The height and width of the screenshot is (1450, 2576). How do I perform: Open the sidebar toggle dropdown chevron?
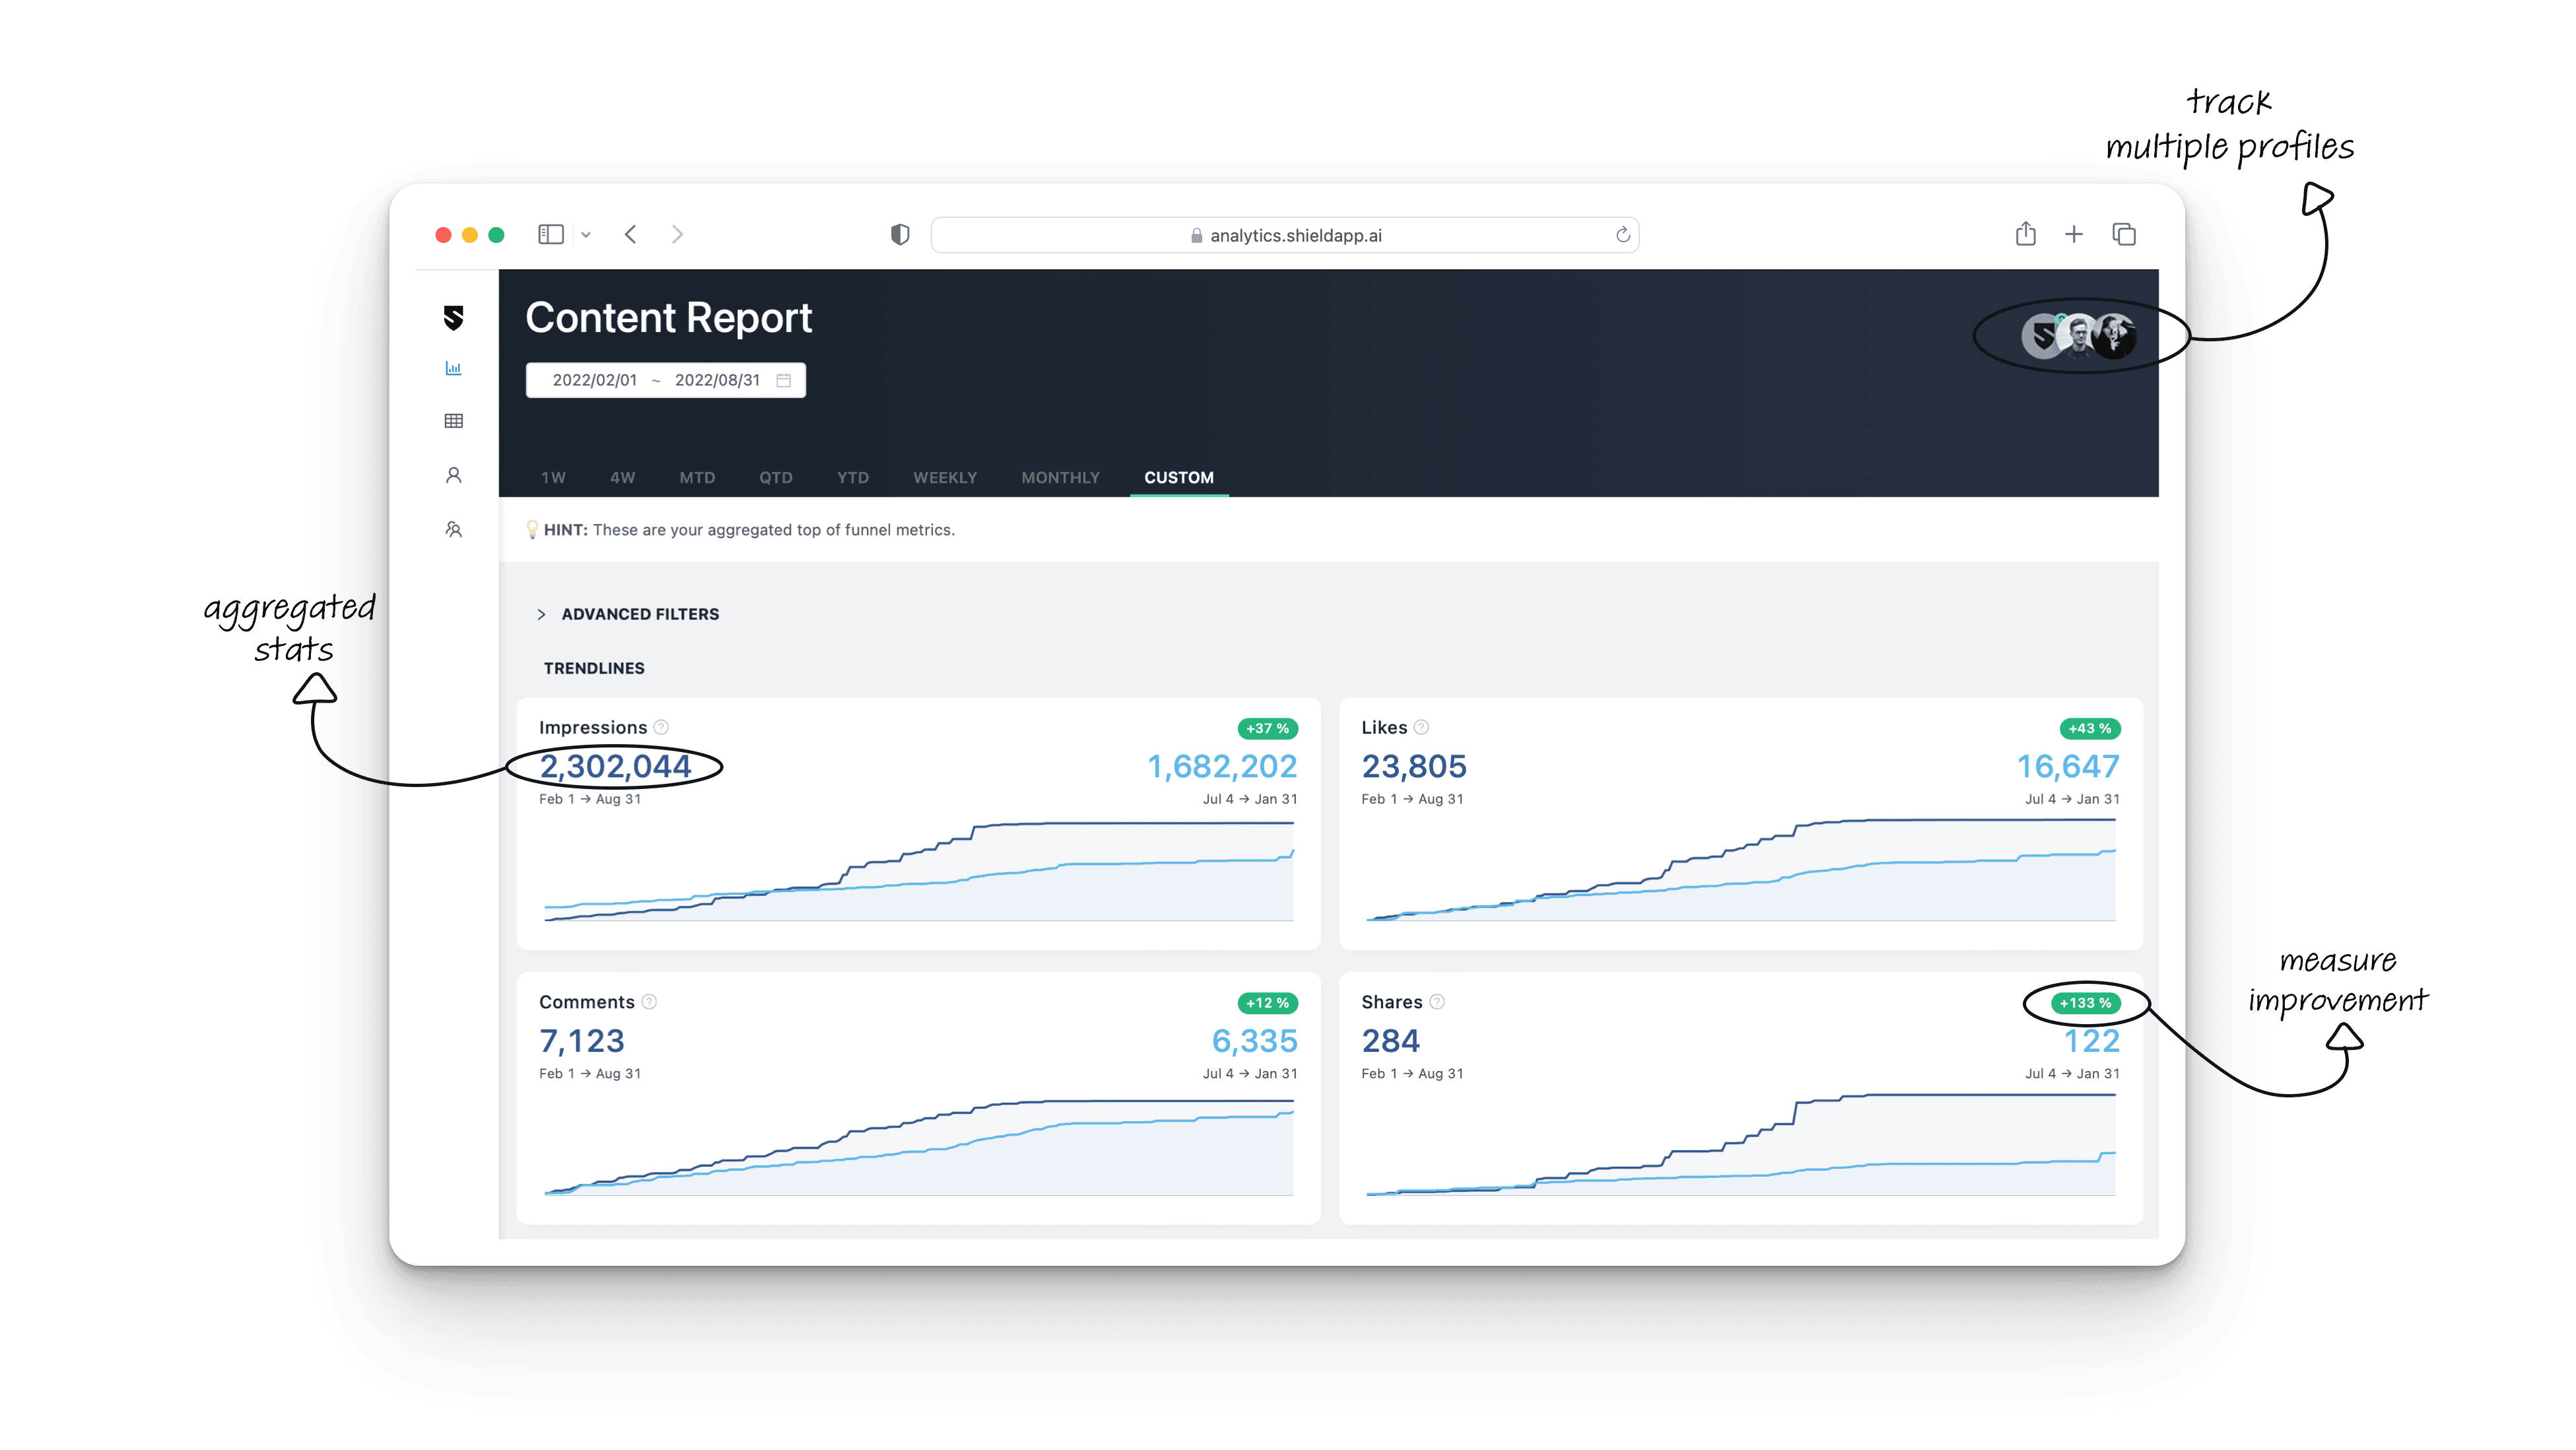click(x=586, y=235)
